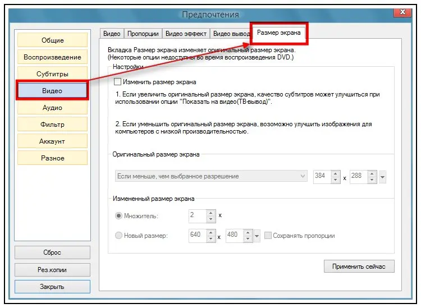Decrease the 480 height with down arrow
Screen dimensions: 421x308
[248, 238]
